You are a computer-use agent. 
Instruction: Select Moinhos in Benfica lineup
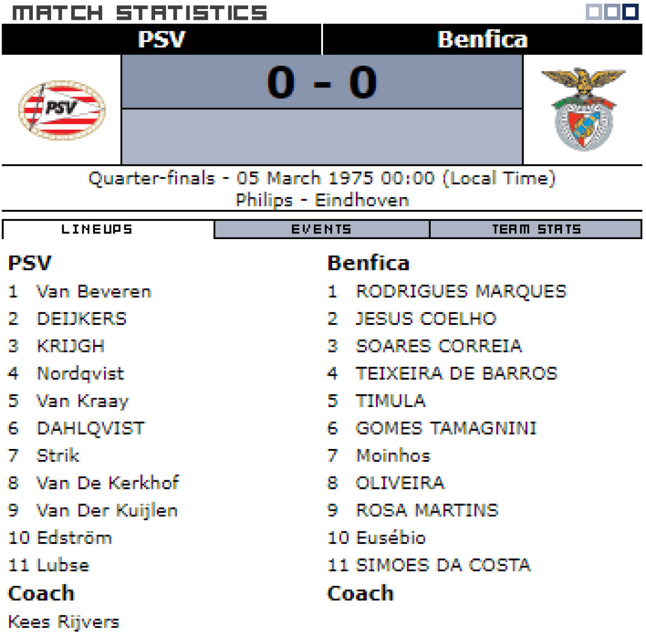tap(393, 456)
